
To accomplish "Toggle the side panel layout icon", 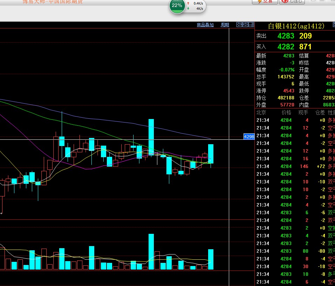I will point(251,25).
